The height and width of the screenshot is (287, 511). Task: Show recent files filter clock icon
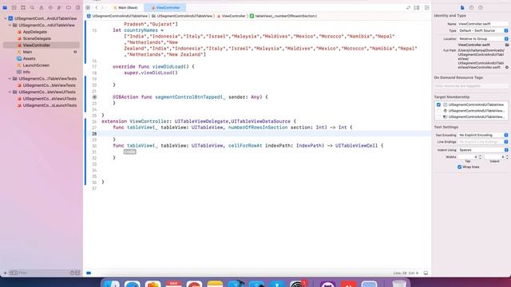click(72, 273)
